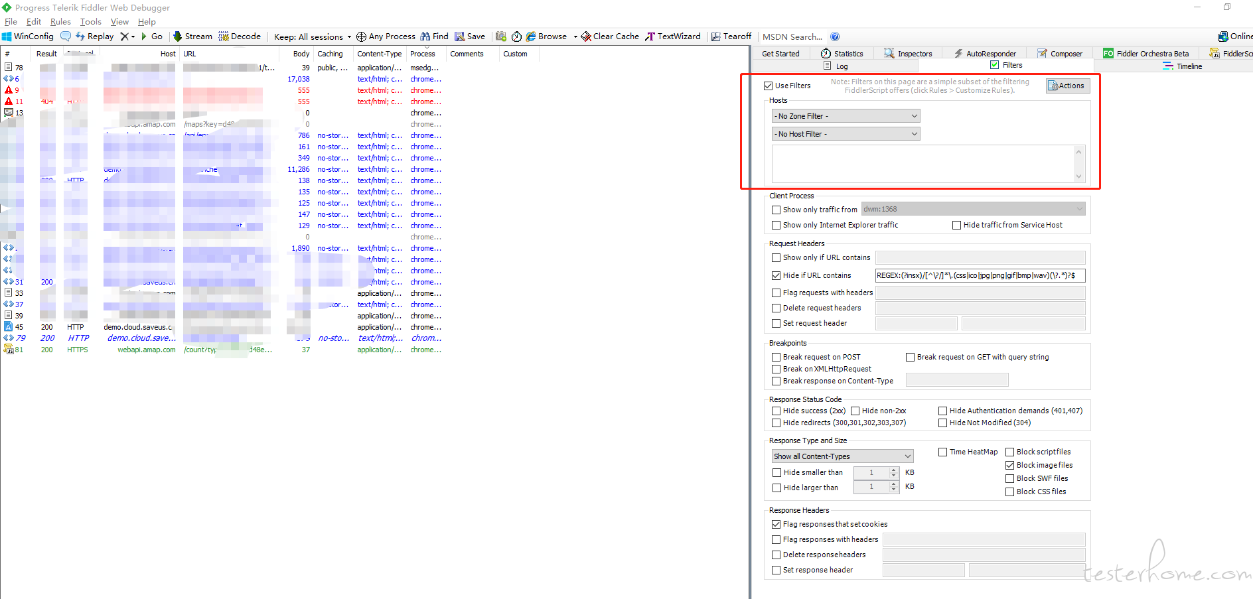Screen dimensions: 1253x599
Task: Click the Remove (X) sessions icon
Action: 124,36
